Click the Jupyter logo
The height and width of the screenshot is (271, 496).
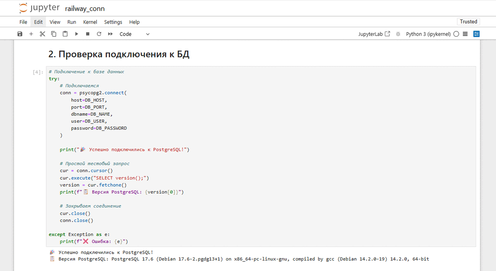tap(39, 8)
